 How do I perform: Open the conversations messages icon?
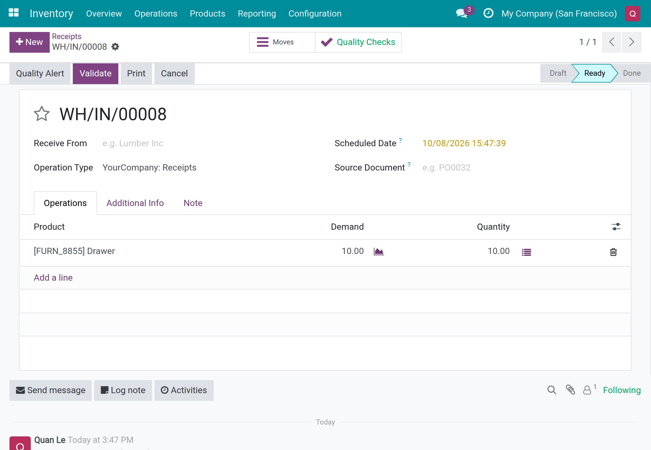tap(462, 13)
